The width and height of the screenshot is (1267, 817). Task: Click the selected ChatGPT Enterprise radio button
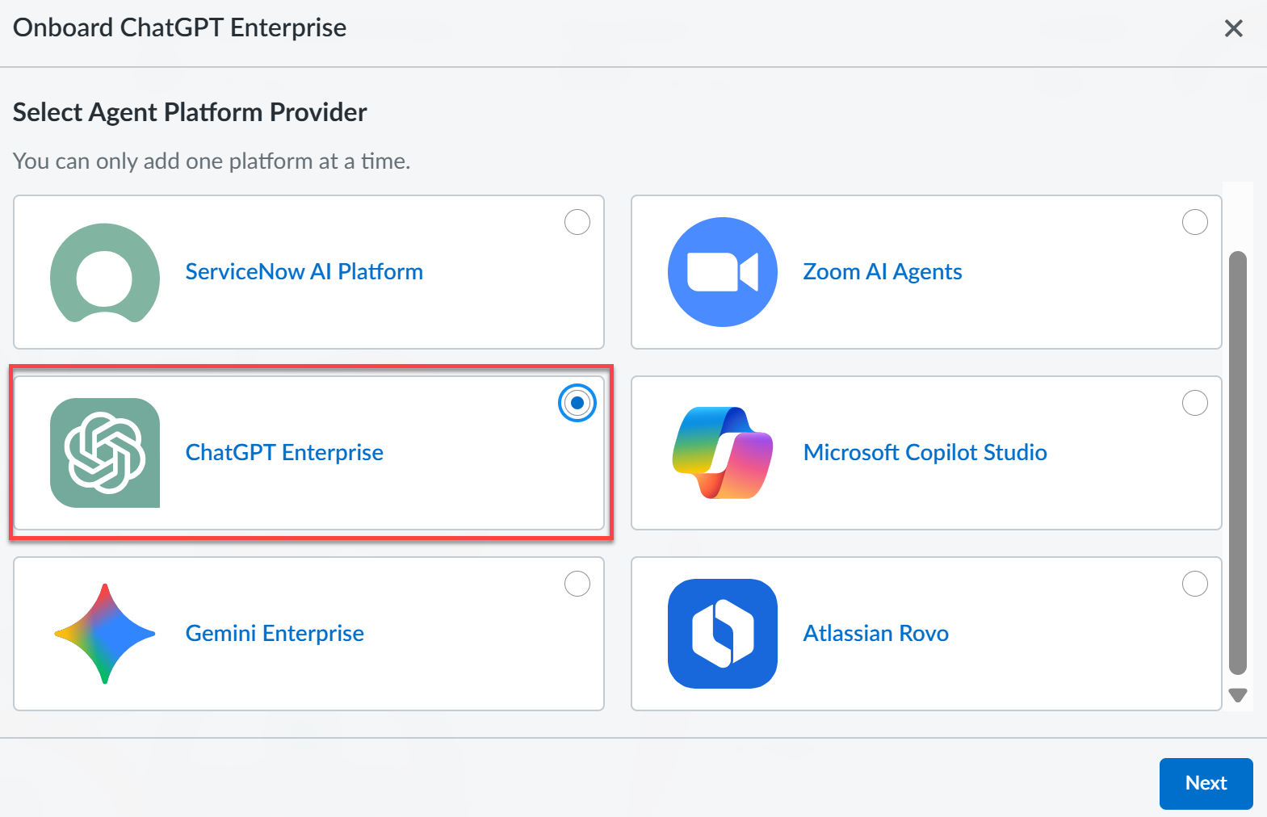[x=577, y=403]
